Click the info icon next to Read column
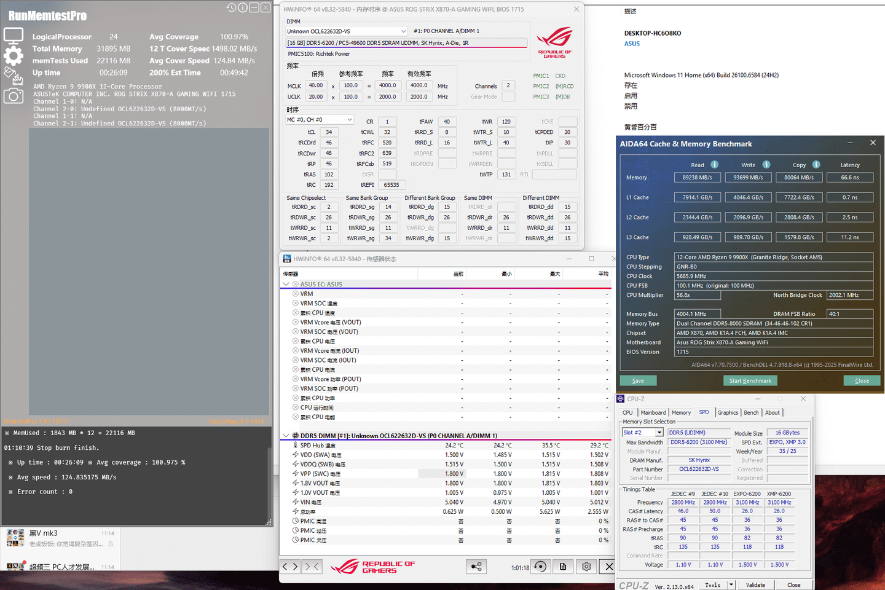Screen dimensions: 885x590 pos(715,165)
